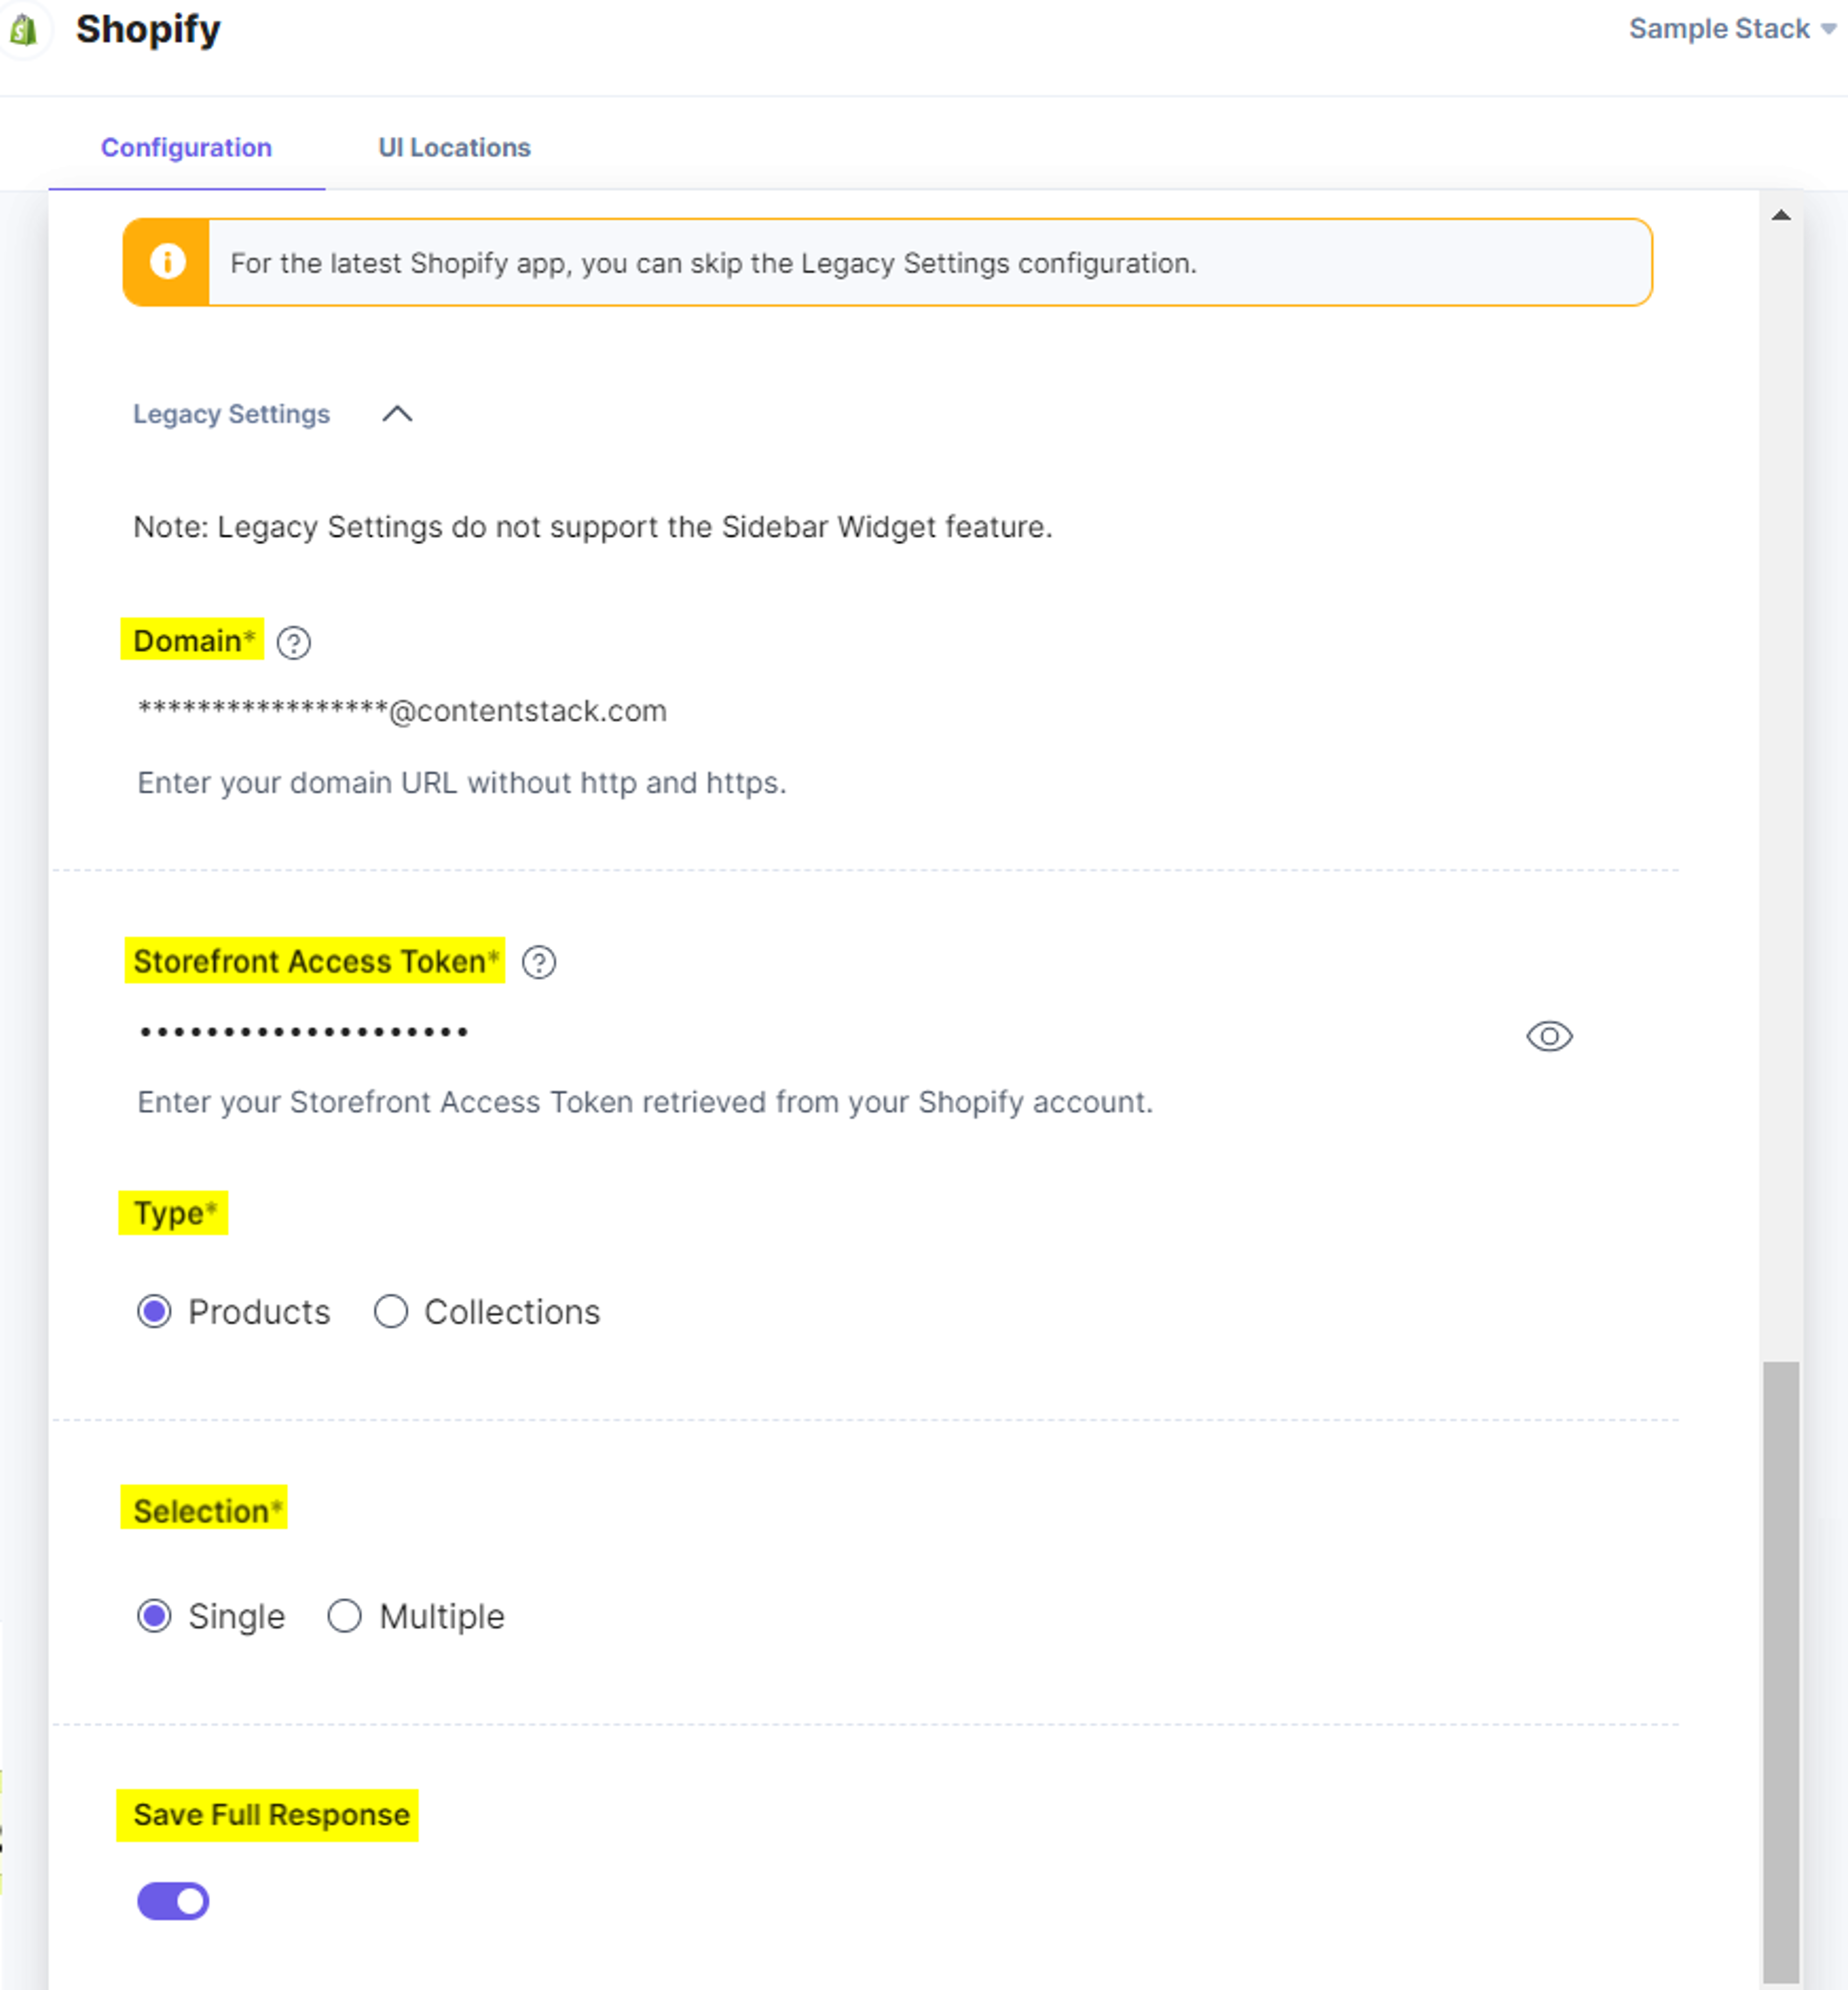Screen dimensions: 1848x1990
Task: Click the Type field label
Action: coord(174,1213)
